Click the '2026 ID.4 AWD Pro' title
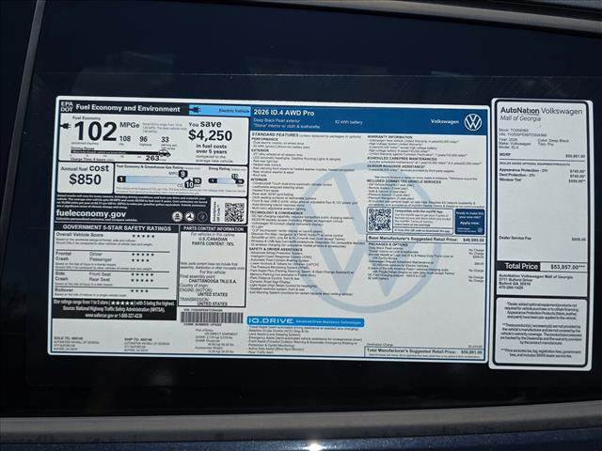The height and width of the screenshot is (451, 602). (x=284, y=113)
